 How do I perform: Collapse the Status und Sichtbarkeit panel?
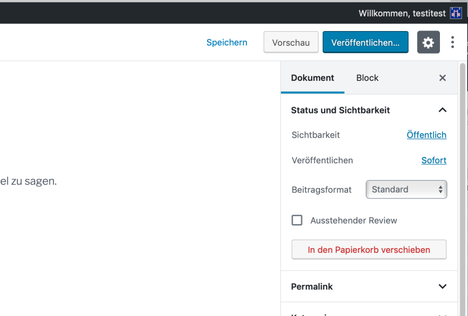click(x=442, y=110)
